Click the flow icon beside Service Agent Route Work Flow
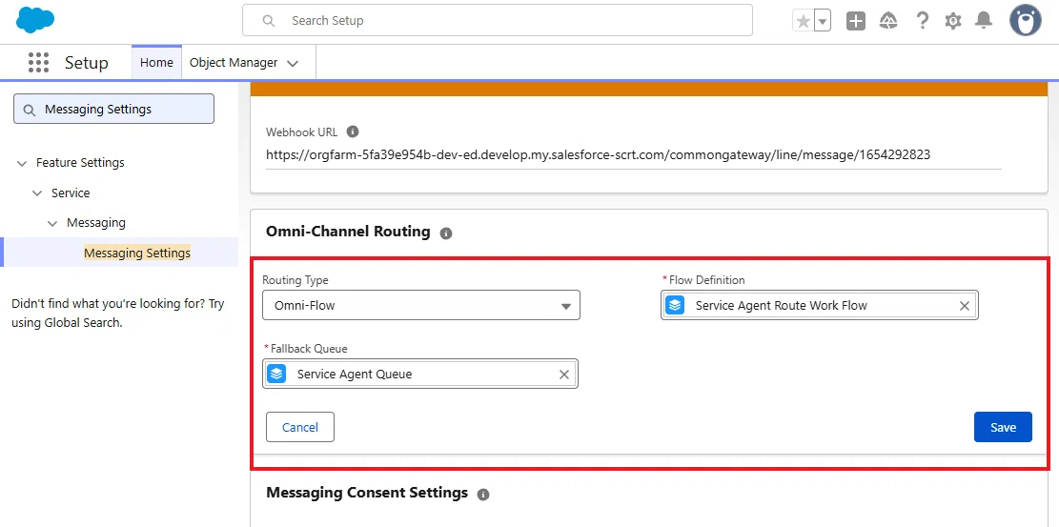This screenshot has width=1059, height=527. (676, 305)
